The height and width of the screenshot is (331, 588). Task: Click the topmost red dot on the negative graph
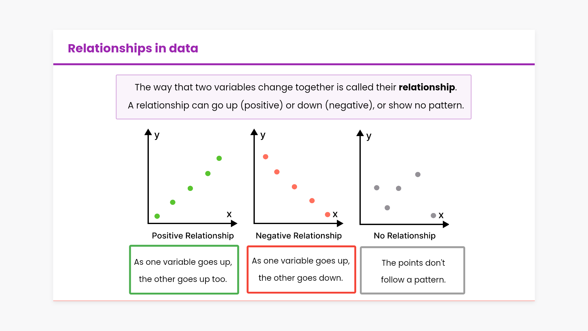[266, 157]
